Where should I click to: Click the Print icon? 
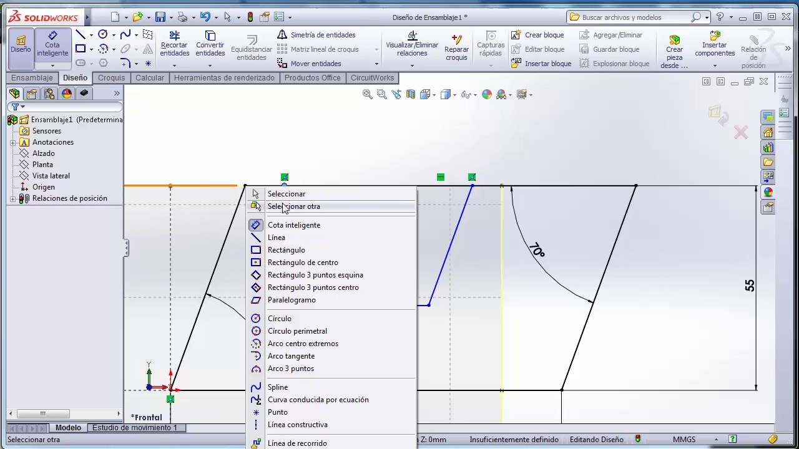[x=182, y=17]
